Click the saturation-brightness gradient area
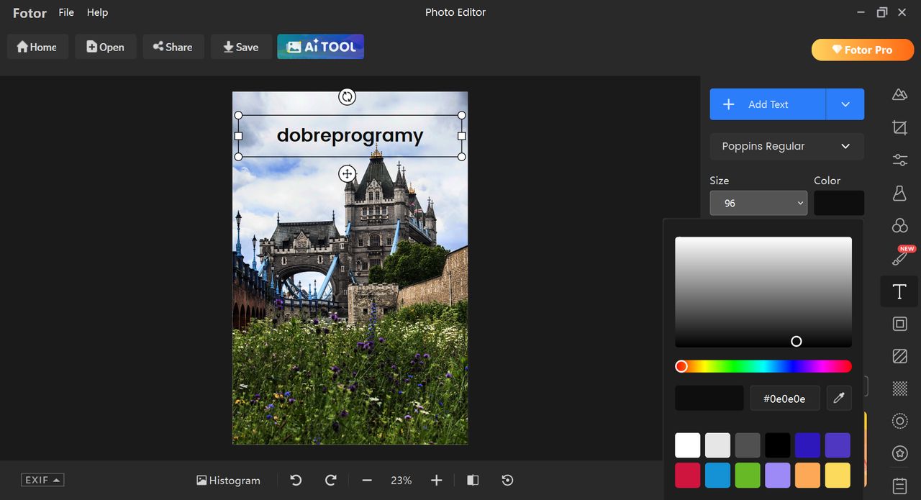This screenshot has width=921, height=500. 763,292
